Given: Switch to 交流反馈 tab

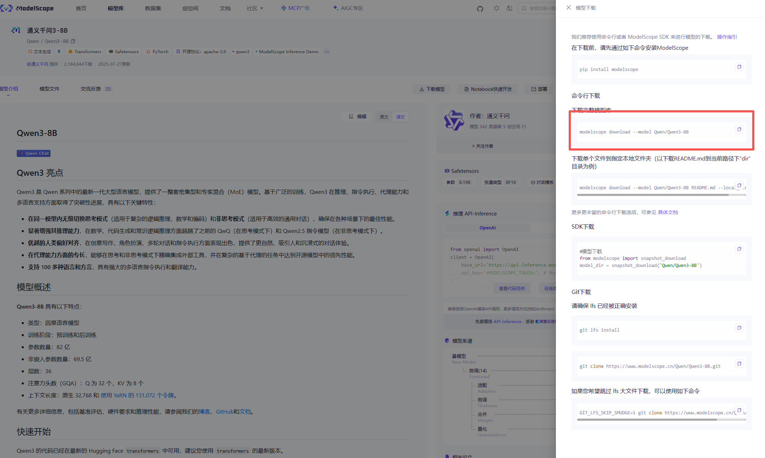Looking at the screenshot, I should click(x=96, y=89).
